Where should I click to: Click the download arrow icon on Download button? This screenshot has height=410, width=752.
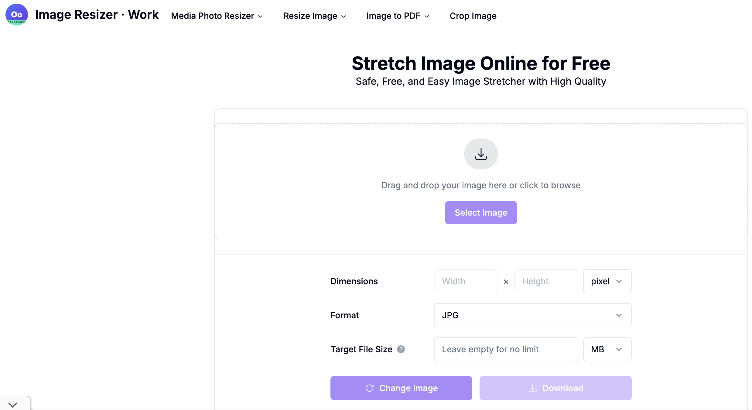click(533, 388)
